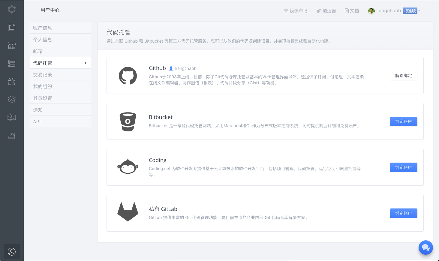Open 我的组织 in the side menu
Screen dimensions: 439x261
tap(60, 86)
